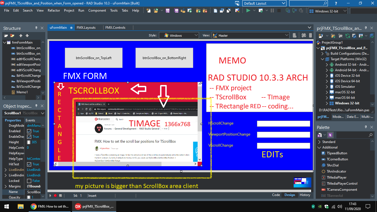This screenshot has height=212, width=377.
Task: Click the Sync/Refresh icon in Project Manager
Action: (x=348, y=36)
